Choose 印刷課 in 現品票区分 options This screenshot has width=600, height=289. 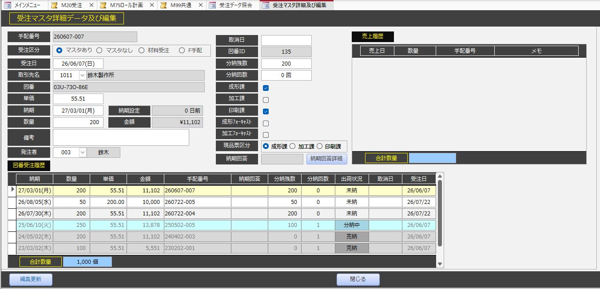tap(319, 146)
